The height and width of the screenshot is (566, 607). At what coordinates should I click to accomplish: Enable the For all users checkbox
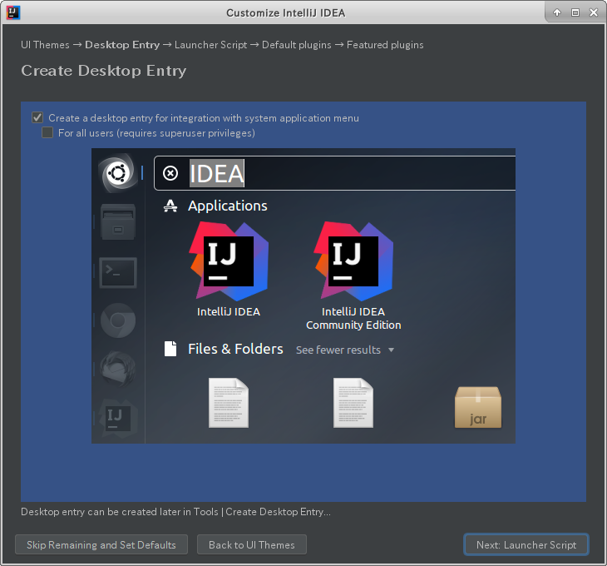point(47,132)
